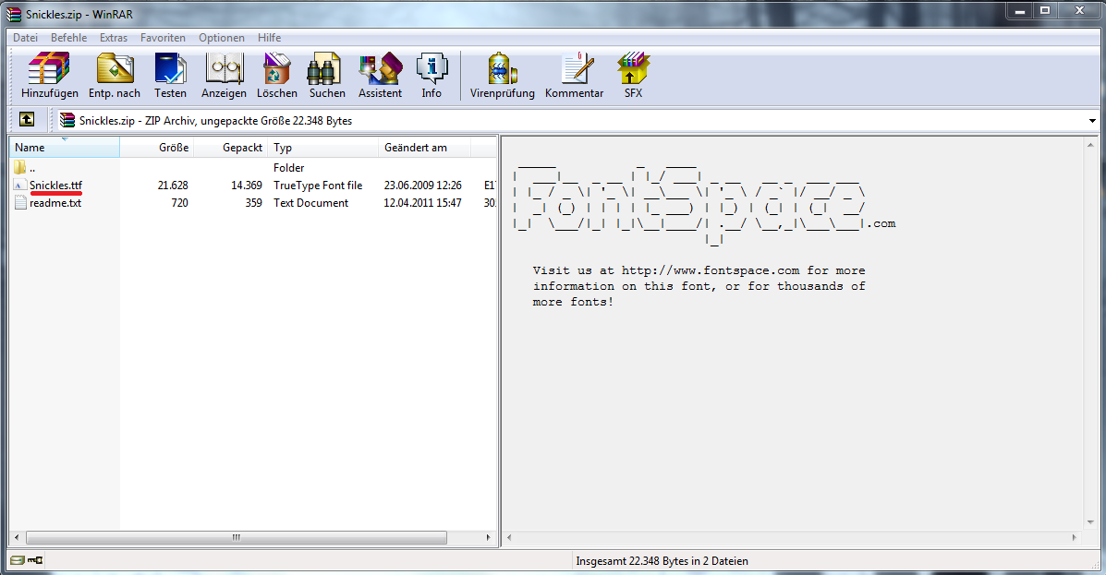
Task: Select the readme.txt file name
Action: click(x=55, y=203)
